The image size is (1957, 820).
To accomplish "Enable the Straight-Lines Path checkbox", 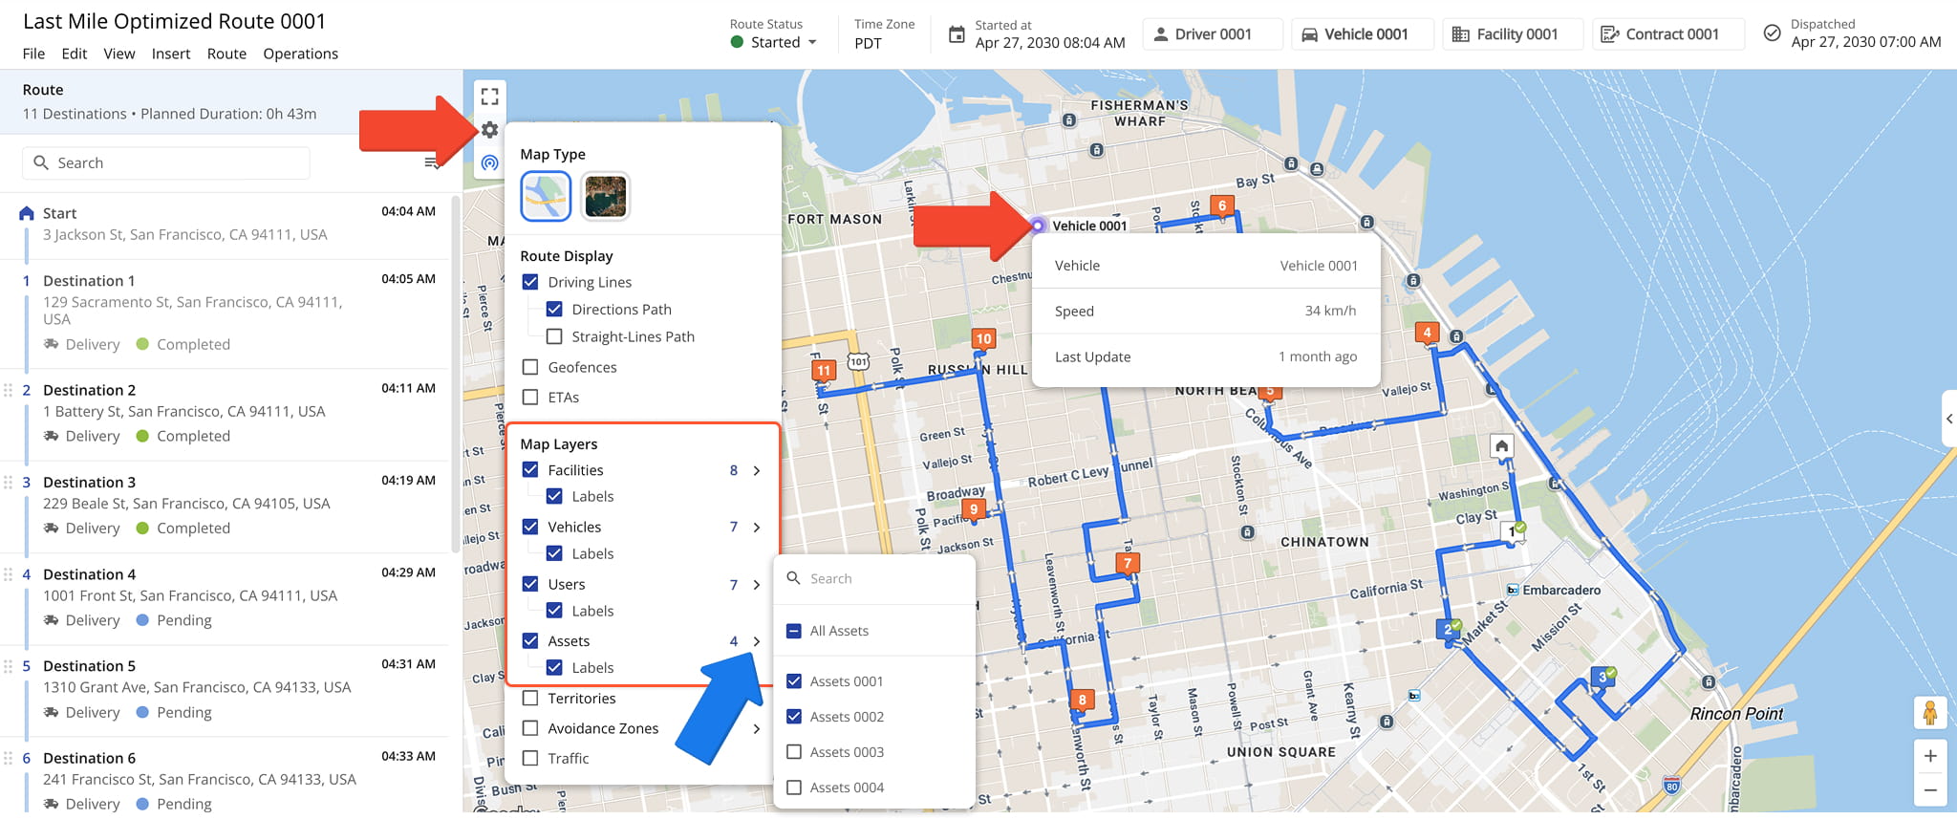I will 554,336.
